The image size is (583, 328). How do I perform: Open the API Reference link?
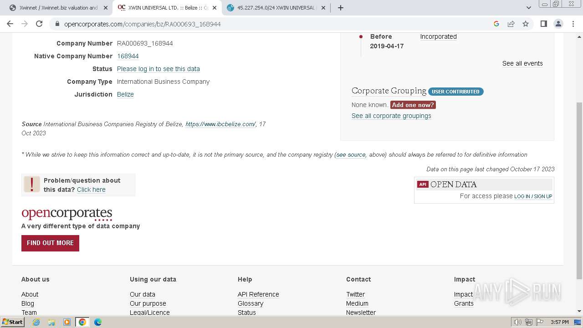[258, 294]
